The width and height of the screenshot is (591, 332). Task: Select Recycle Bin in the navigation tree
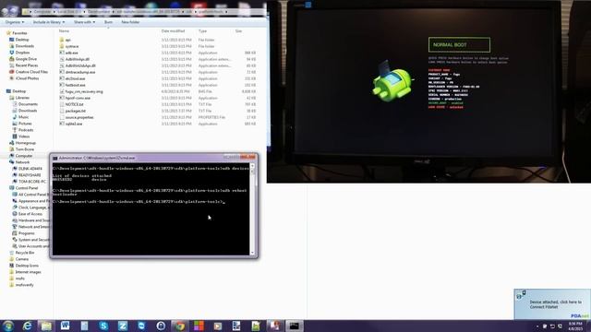click(x=25, y=253)
